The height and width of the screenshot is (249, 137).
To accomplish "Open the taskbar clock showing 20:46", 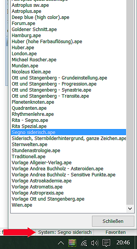I will (123, 243).
